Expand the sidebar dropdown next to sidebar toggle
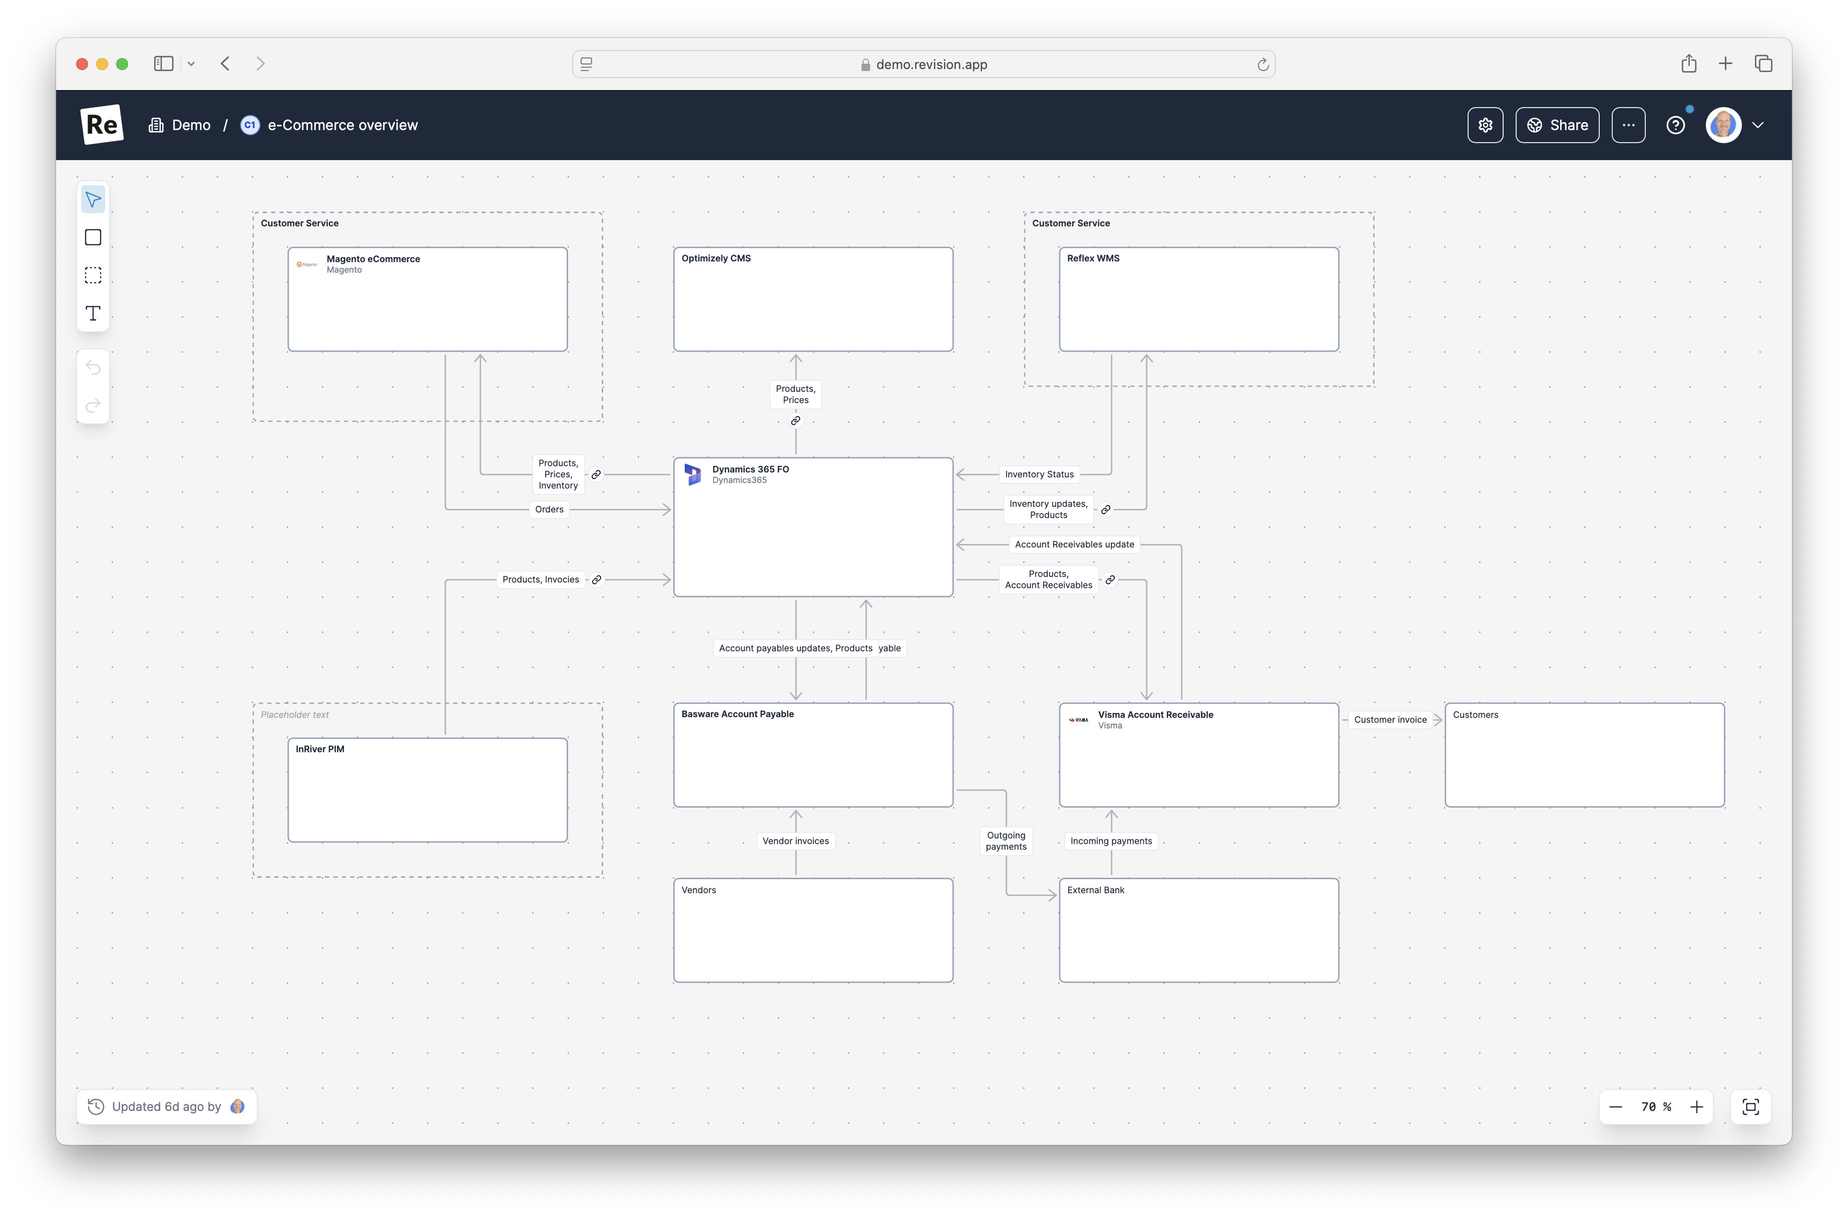1848x1219 pixels. [191, 64]
